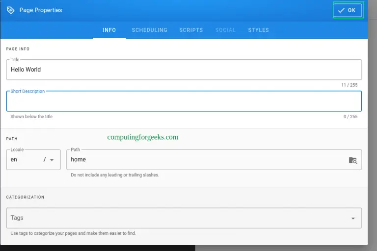The width and height of the screenshot is (377, 251).
Task: Click the CATEGORIZATION section heading
Action: (25, 197)
